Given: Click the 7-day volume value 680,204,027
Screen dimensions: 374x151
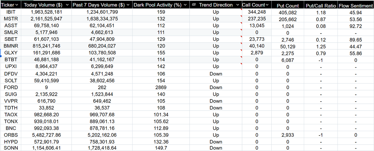Looking at the screenshot, I should 102,46.
